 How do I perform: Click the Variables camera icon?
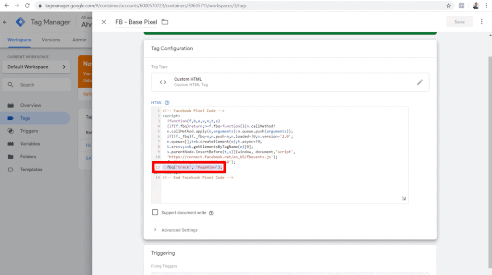coord(11,144)
